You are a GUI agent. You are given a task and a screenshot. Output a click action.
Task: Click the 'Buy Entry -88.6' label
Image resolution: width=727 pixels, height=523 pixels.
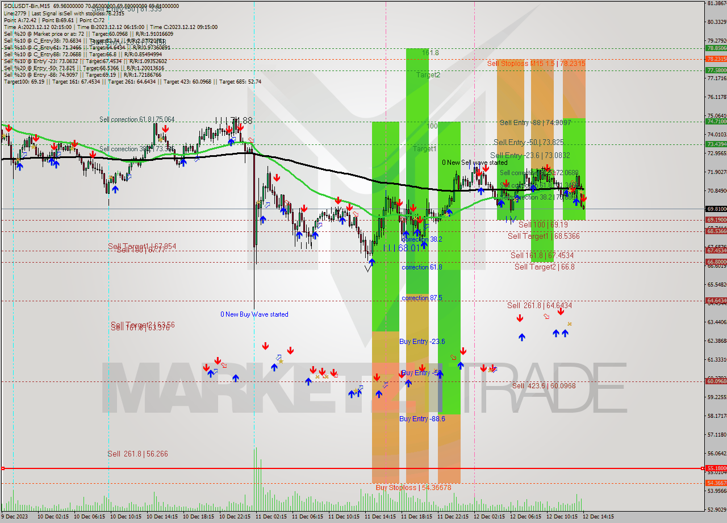[x=422, y=419]
